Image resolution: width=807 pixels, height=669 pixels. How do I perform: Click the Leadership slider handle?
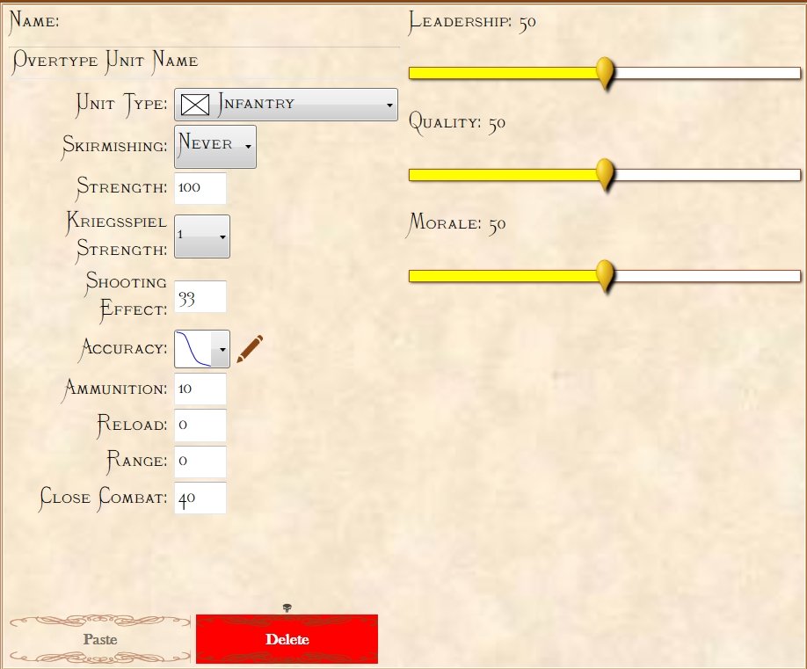[605, 73]
